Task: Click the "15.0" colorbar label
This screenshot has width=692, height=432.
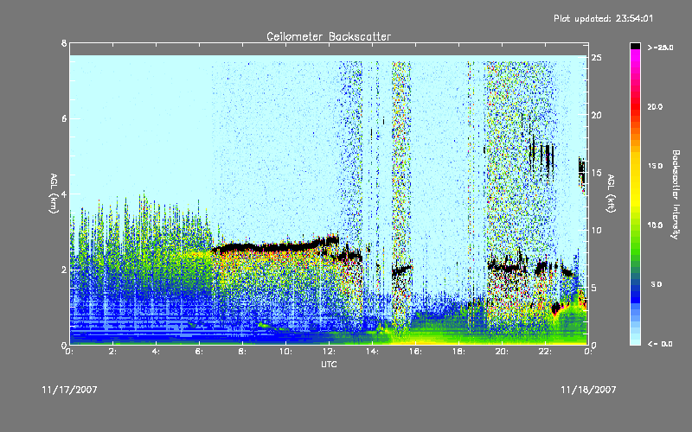Action: (655, 166)
